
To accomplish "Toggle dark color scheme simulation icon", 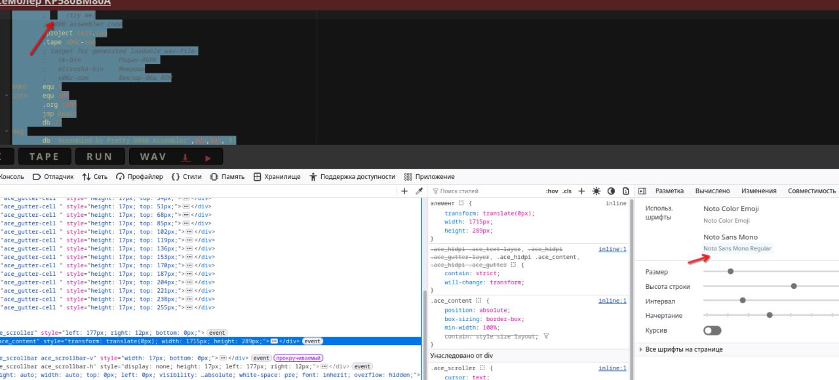I will (x=611, y=191).
